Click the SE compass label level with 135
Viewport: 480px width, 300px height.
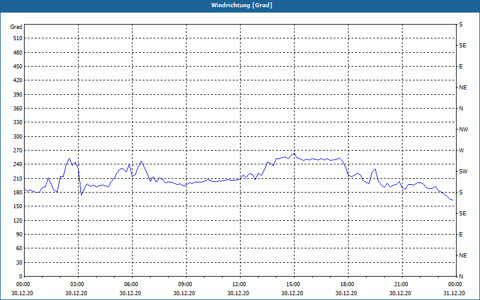pyautogui.click(x=463, y=214)
